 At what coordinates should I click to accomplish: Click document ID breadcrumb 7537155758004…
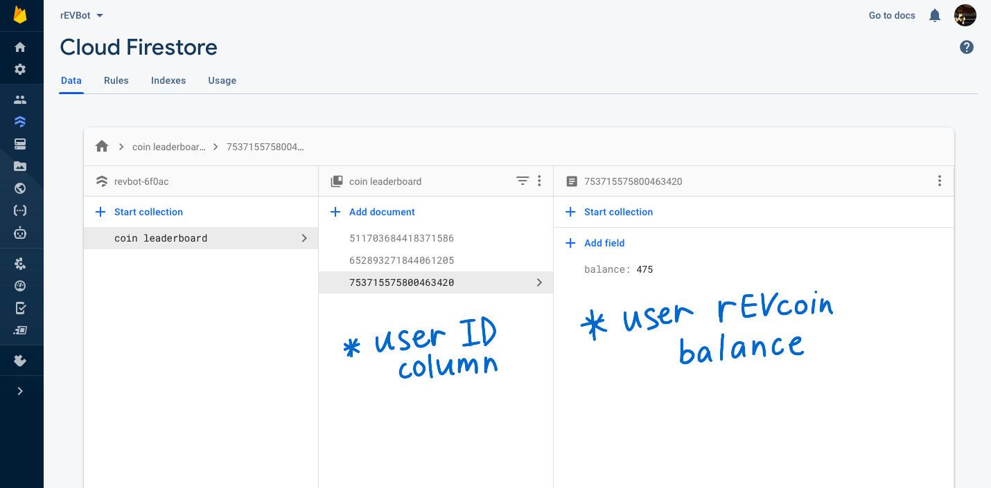(x=265, y=147)
